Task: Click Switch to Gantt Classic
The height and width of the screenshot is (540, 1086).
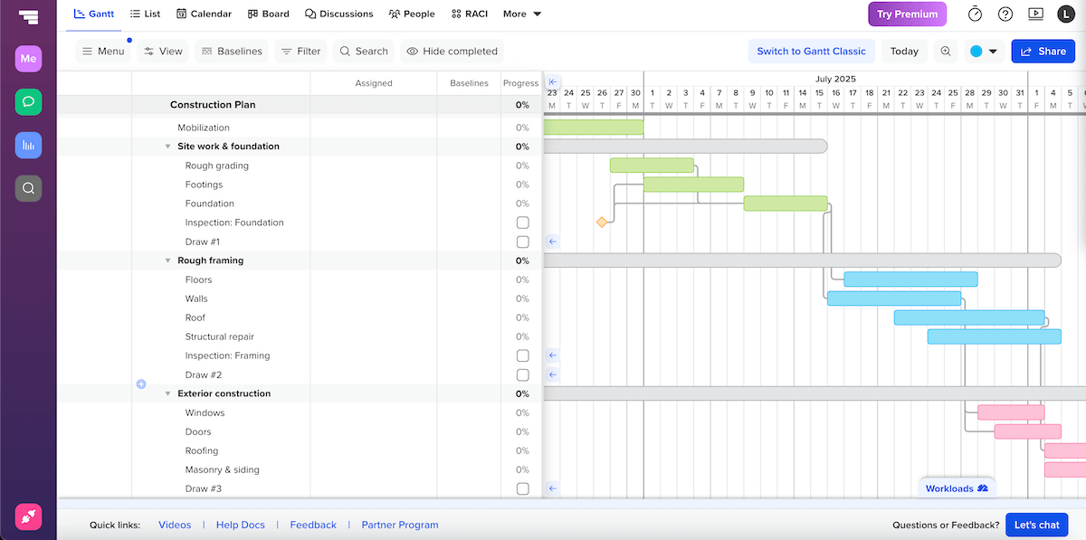Action: (811, 52)
